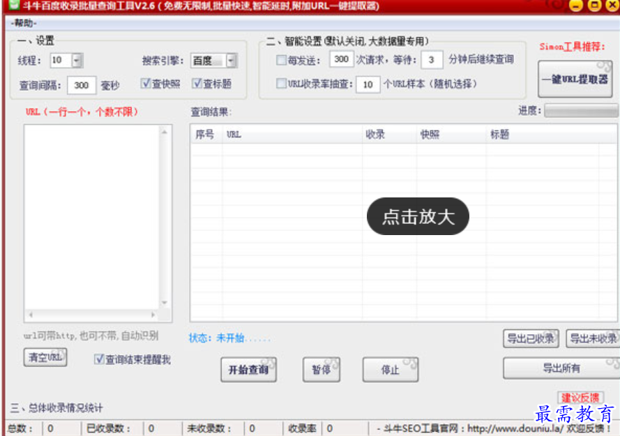The image size is (620, 436).
Task: Click the green app icon in title bar
Action: click(14, 5)
